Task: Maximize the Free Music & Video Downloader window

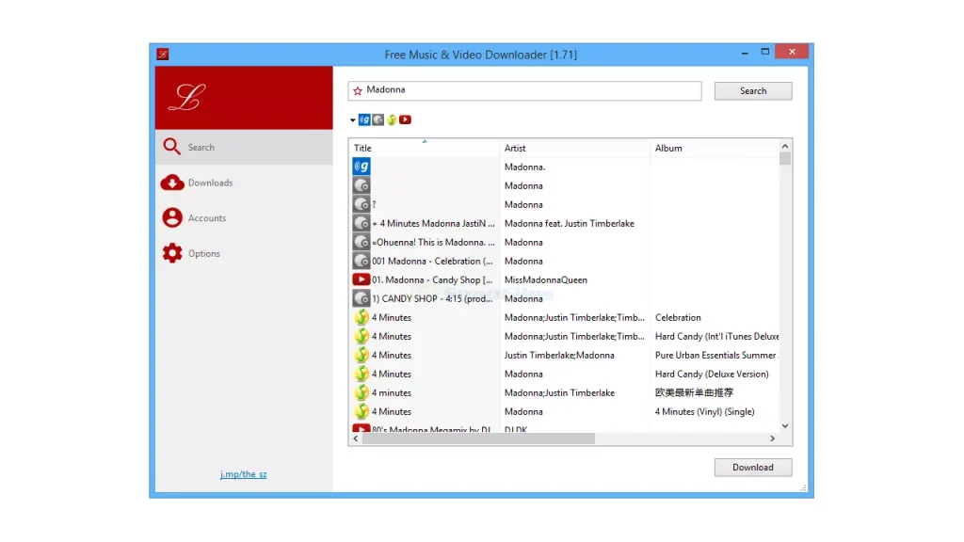Action: pyautogui.click(x=764, y=53)
